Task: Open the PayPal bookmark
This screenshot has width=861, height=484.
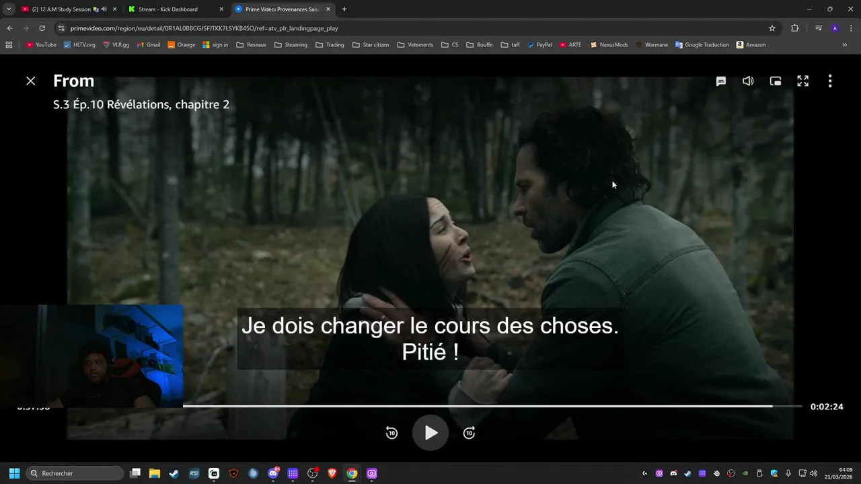Action: [x=539, y=45]
